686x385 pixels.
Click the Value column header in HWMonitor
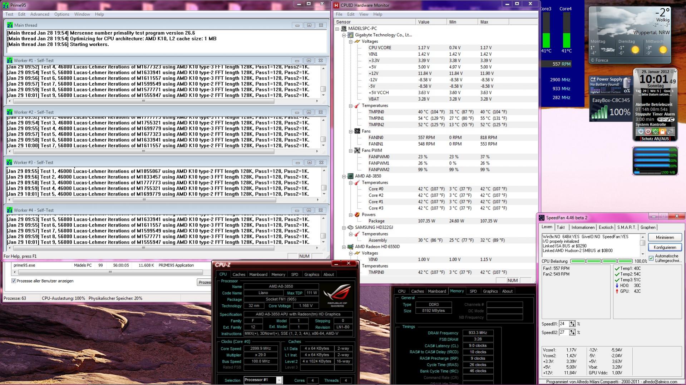click(431, 22)
